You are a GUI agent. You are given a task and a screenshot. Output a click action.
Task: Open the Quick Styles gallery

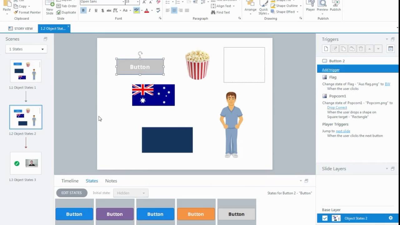click(x=264, y=7)
